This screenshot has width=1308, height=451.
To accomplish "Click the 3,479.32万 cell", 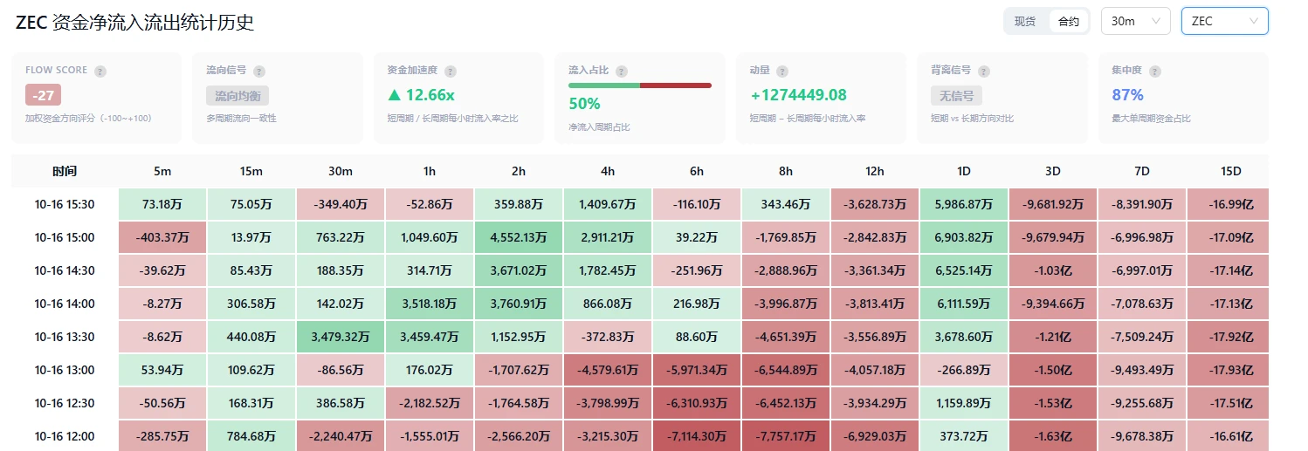I will click(341, 337).
